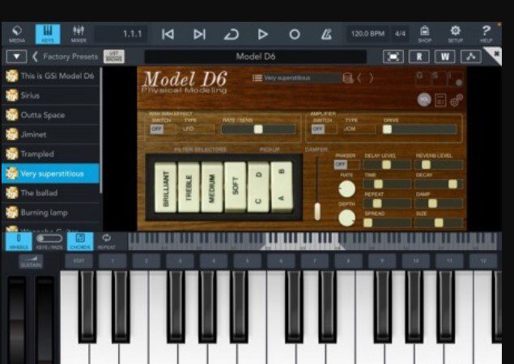The image size is (514, 364).
Task: Toggle the metronome click
Action: coord(326,34)
